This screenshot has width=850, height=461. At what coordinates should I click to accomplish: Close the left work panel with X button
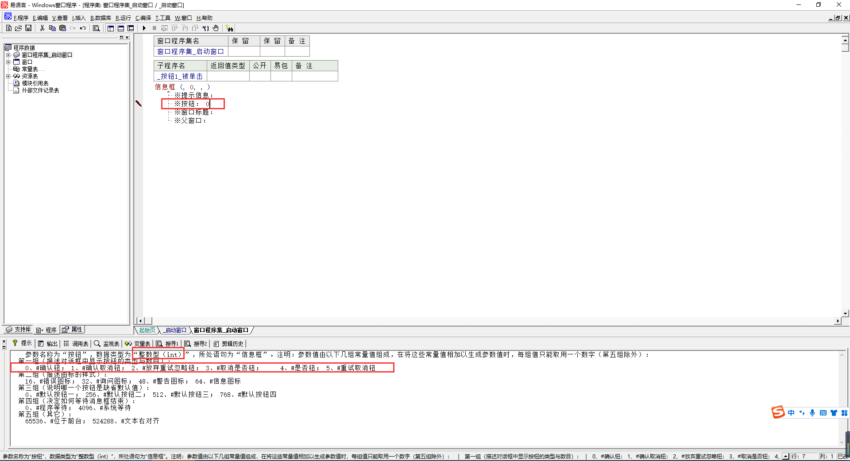(127, 37)
